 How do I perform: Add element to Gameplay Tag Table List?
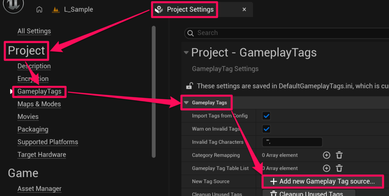[326, 168]
